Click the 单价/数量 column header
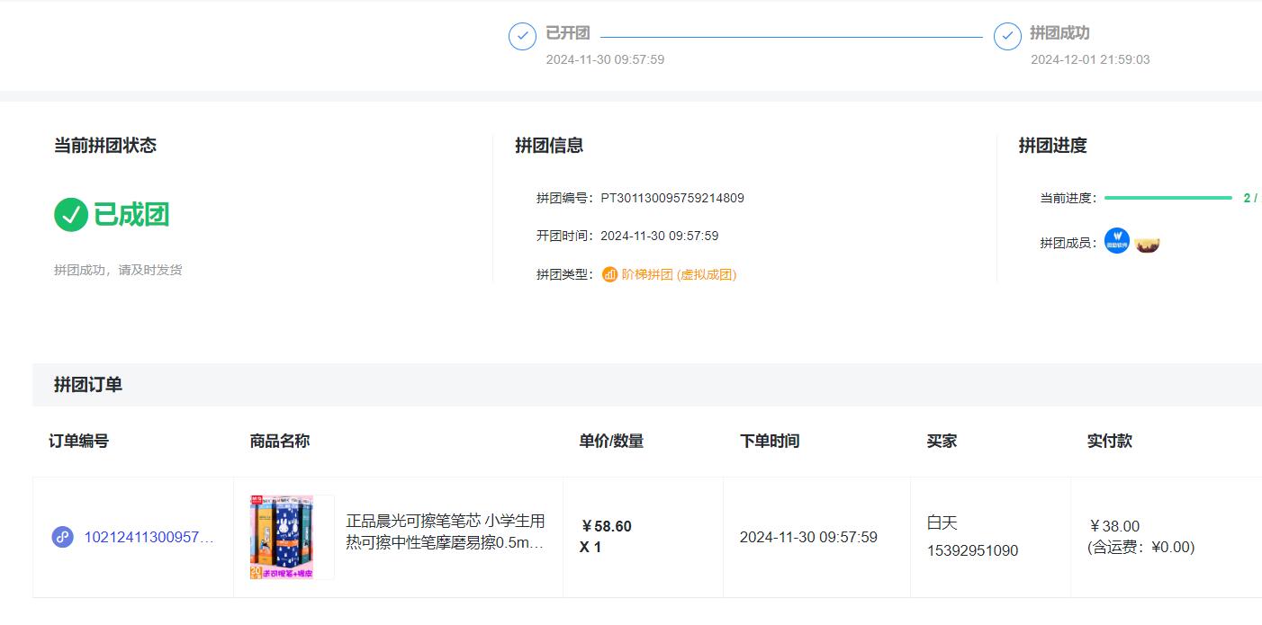 pos(611,441)
